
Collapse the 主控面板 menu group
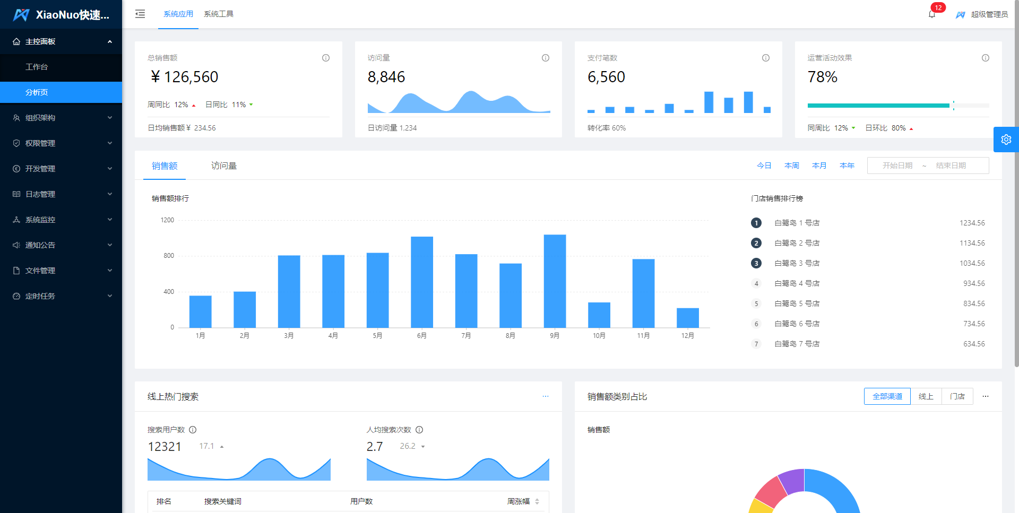[110, 41]
